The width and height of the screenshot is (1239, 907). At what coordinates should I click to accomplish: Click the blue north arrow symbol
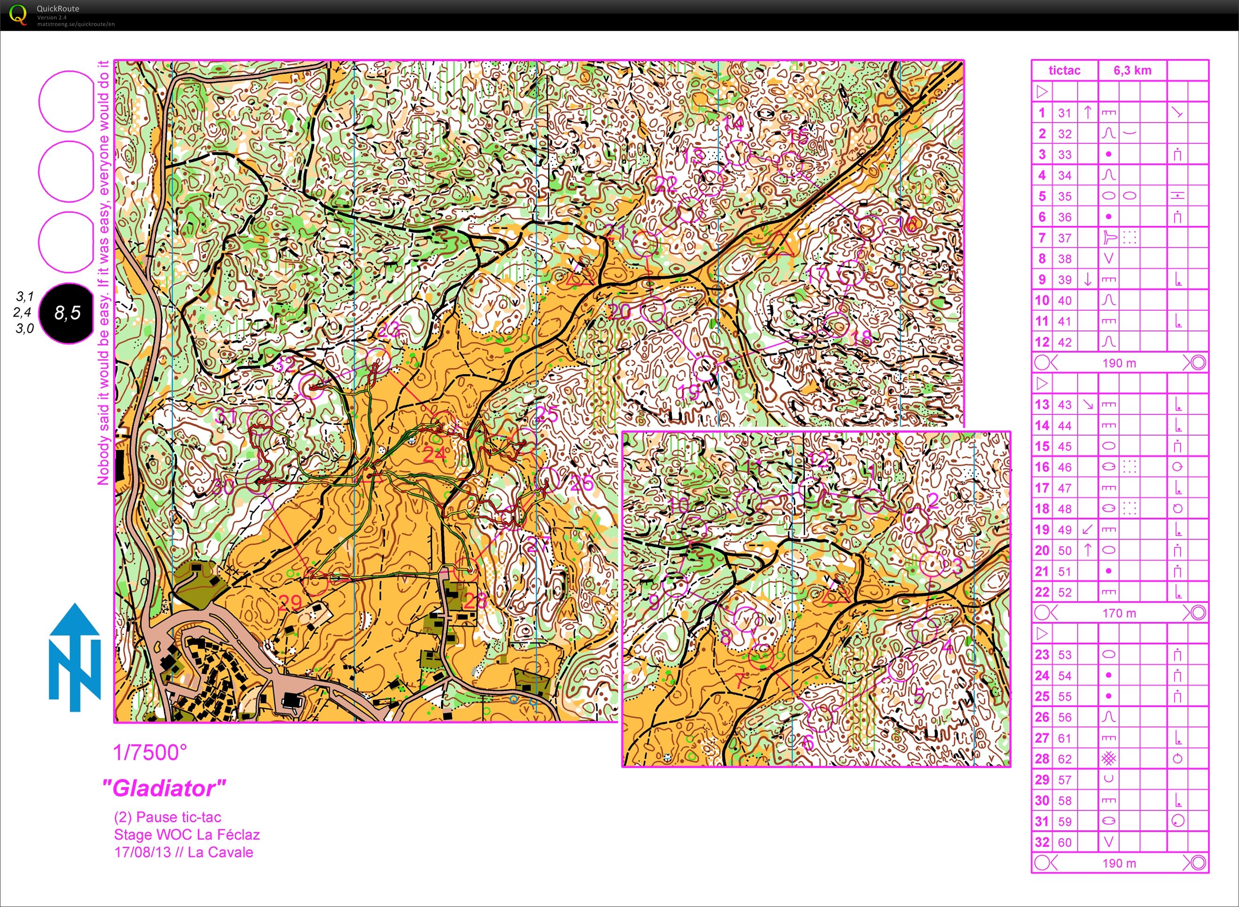[75, 657]
